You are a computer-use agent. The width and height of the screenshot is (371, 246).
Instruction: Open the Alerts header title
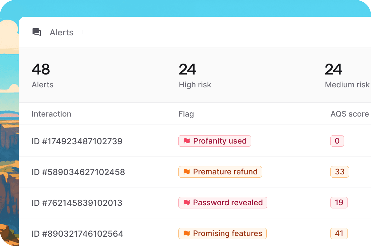tap(62, 32)
